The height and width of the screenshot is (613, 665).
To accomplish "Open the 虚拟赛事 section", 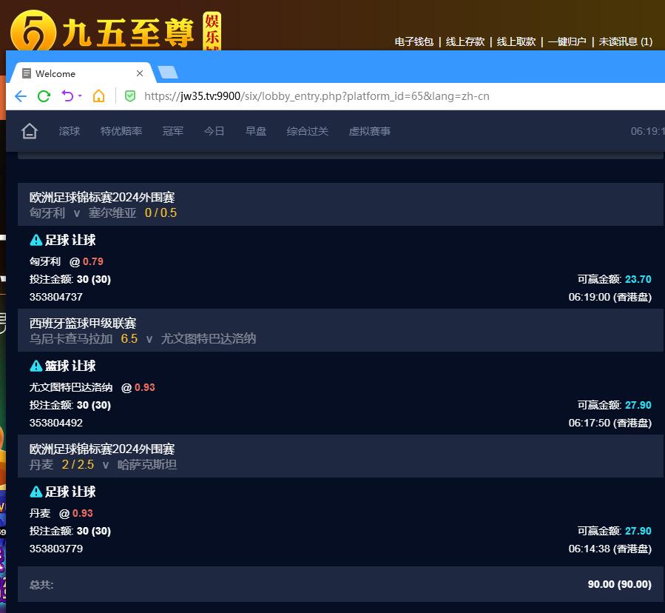I will tap(370, 131).
